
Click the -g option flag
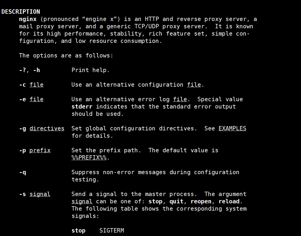22,128
